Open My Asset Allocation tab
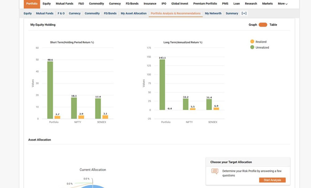The image size is (311, 188). [x=133, y=13]
